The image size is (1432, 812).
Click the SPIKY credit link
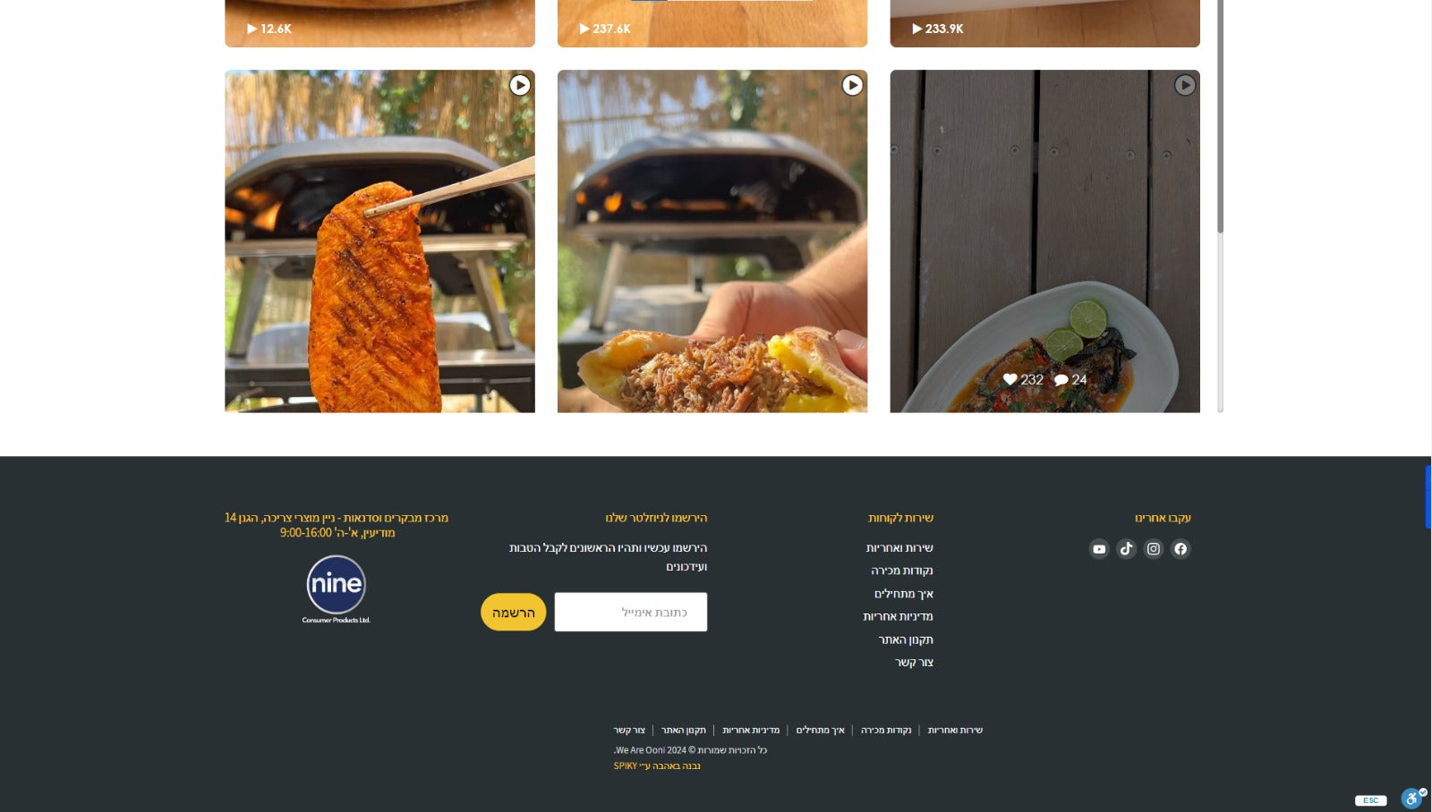point(657,766)
